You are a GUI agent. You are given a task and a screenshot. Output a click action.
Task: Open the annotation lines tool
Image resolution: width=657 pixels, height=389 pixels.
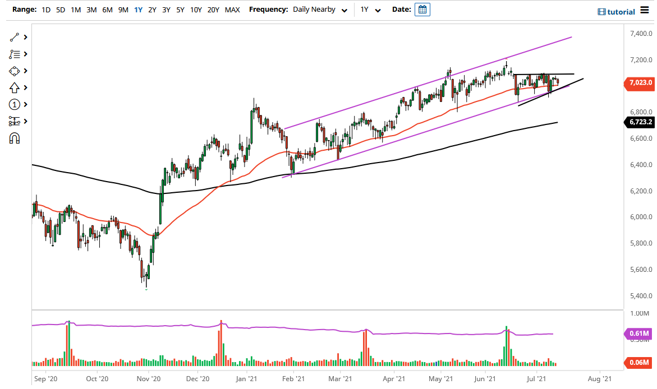pyautogui.click(x=15, y=54)
